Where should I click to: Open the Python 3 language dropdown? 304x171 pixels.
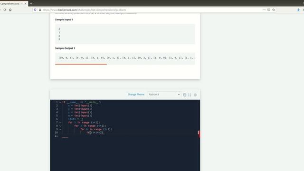164,95
